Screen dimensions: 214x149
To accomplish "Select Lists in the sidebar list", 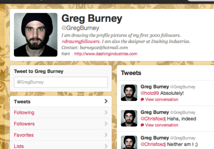I will click(x=61, y=145).
